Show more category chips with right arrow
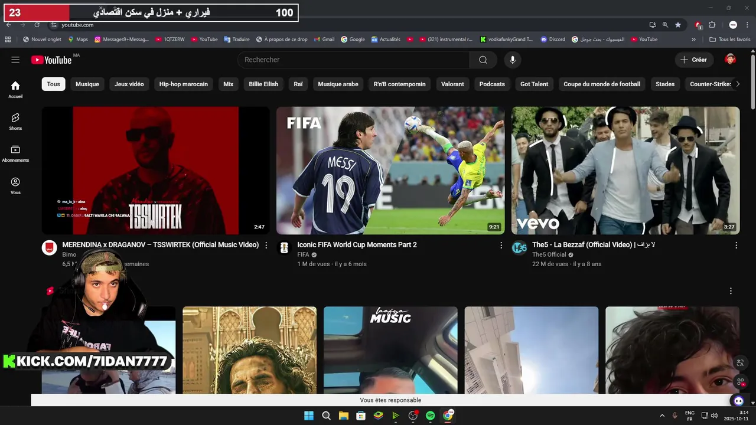This screenshot has height=425, width=756. 737,84
